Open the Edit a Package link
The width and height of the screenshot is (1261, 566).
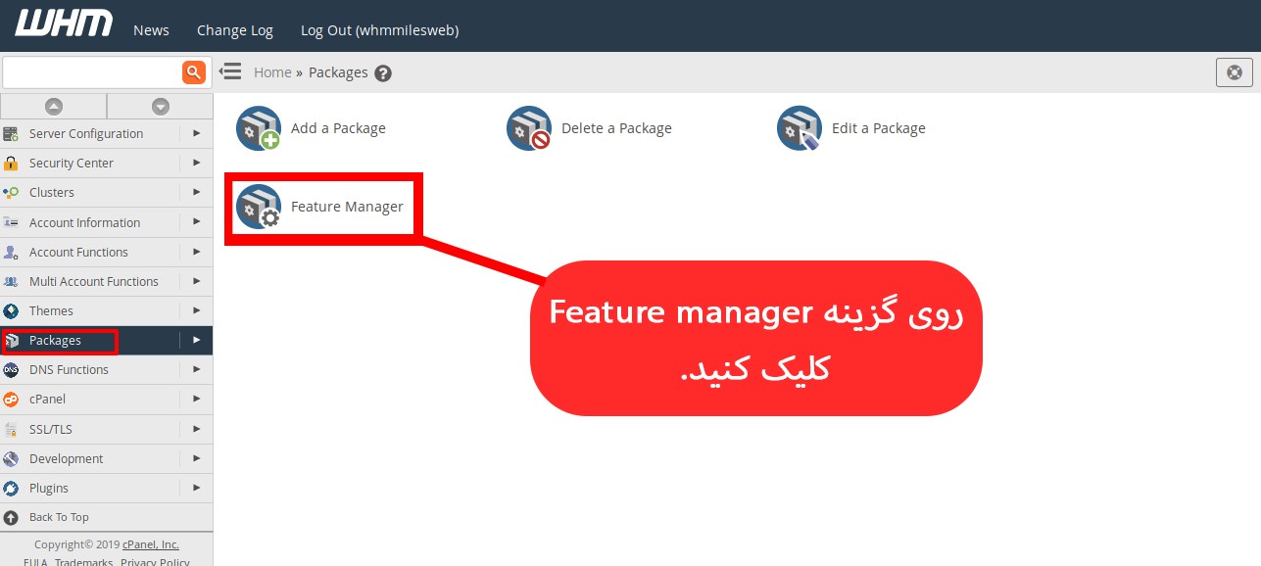(878, 128)
